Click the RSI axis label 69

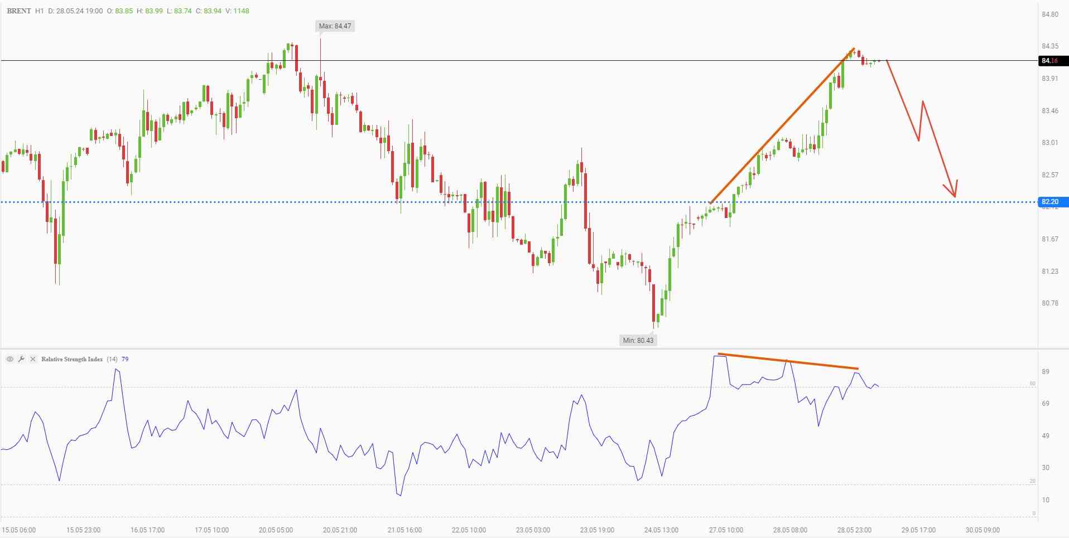(x=1046, y=404)
